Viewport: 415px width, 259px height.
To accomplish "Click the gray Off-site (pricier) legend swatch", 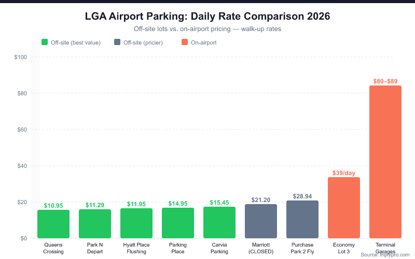I will point(117,42).
